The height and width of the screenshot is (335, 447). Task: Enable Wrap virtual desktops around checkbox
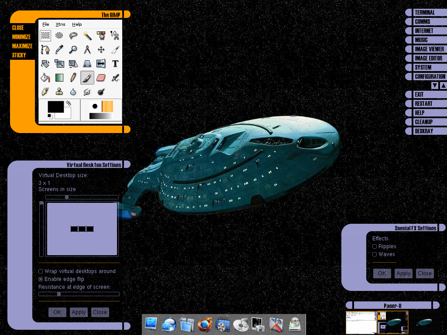pyautogui.click(x=41, y=271)
